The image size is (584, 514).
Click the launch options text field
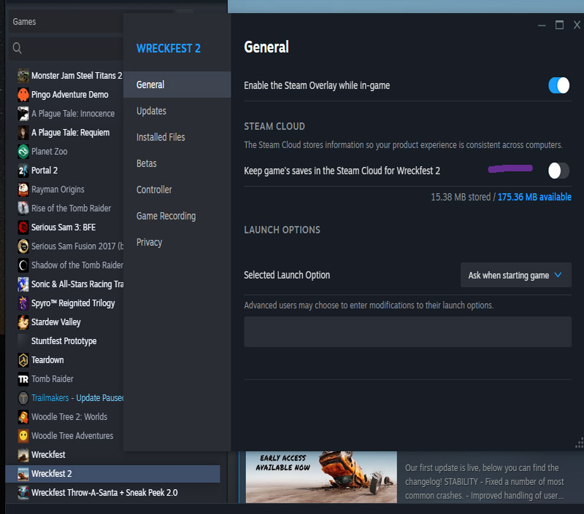(x=407, y=332)
